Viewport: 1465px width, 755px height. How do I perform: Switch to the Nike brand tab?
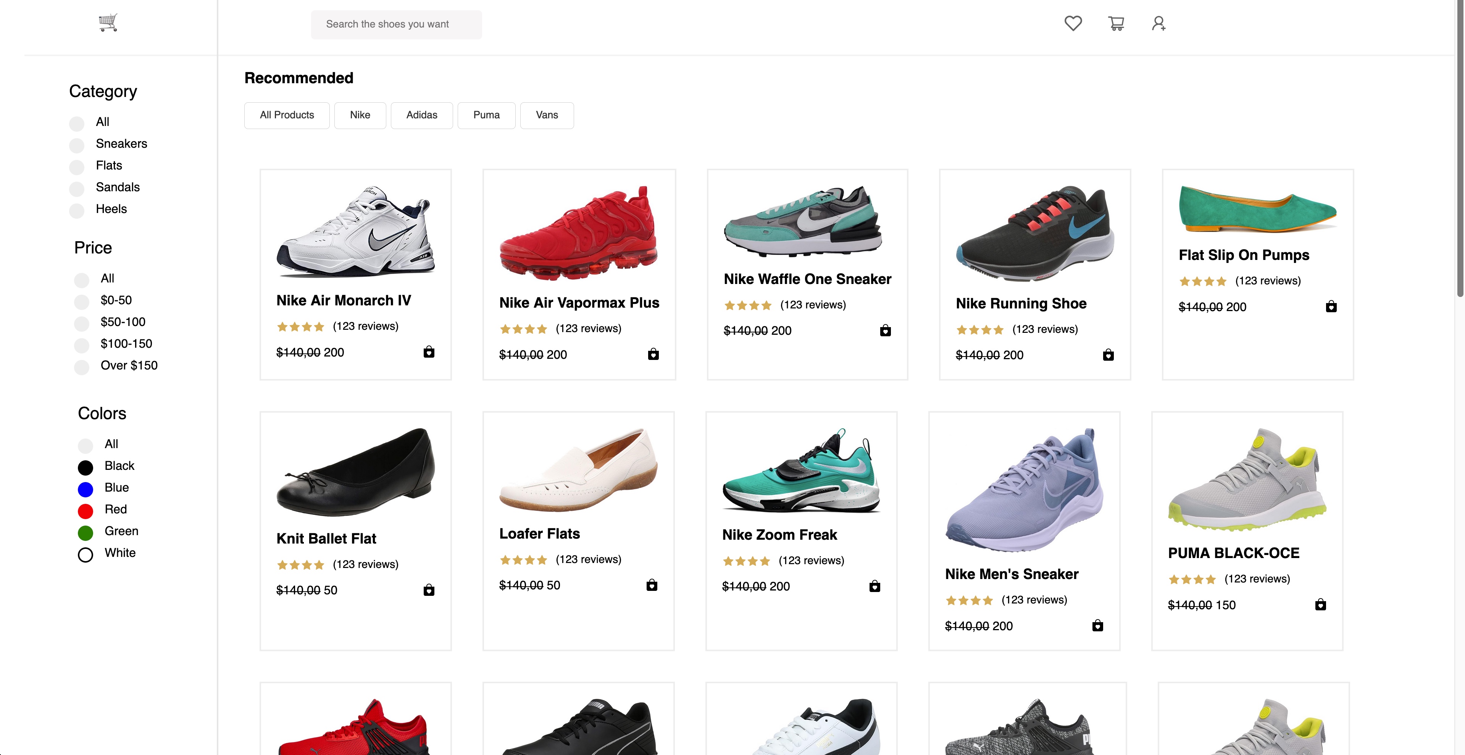click(360, 115)
